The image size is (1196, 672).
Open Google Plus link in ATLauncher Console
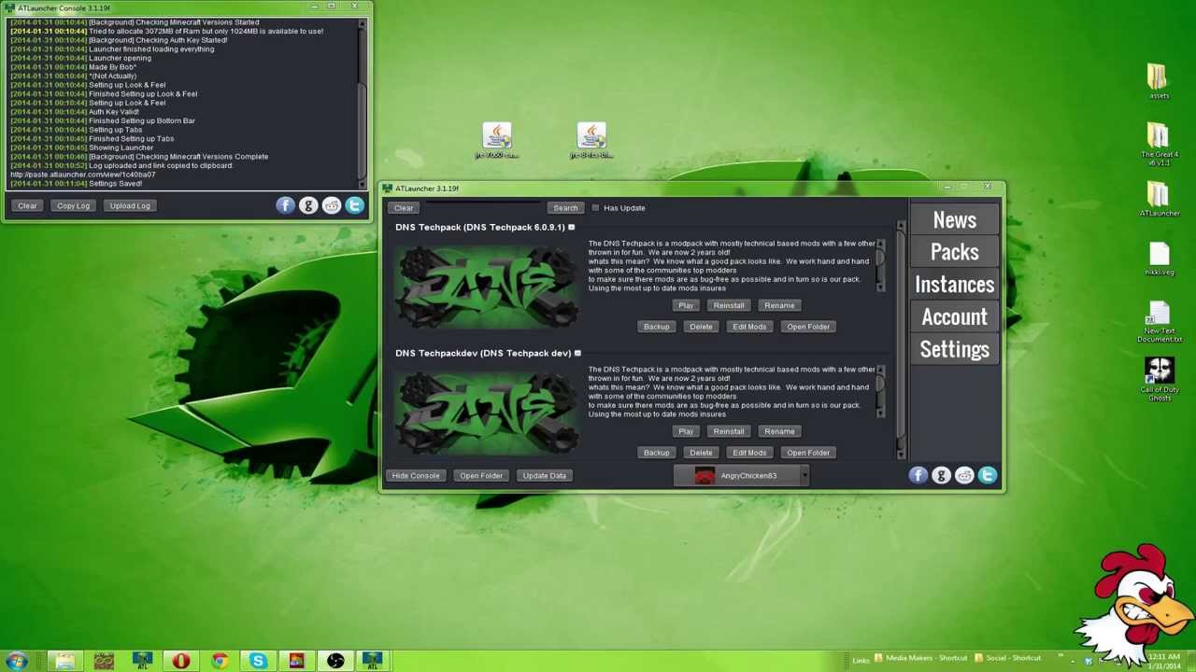point(308,205)
